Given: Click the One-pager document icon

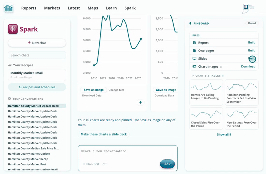Looking at the screenshot, I should (195, 50).
